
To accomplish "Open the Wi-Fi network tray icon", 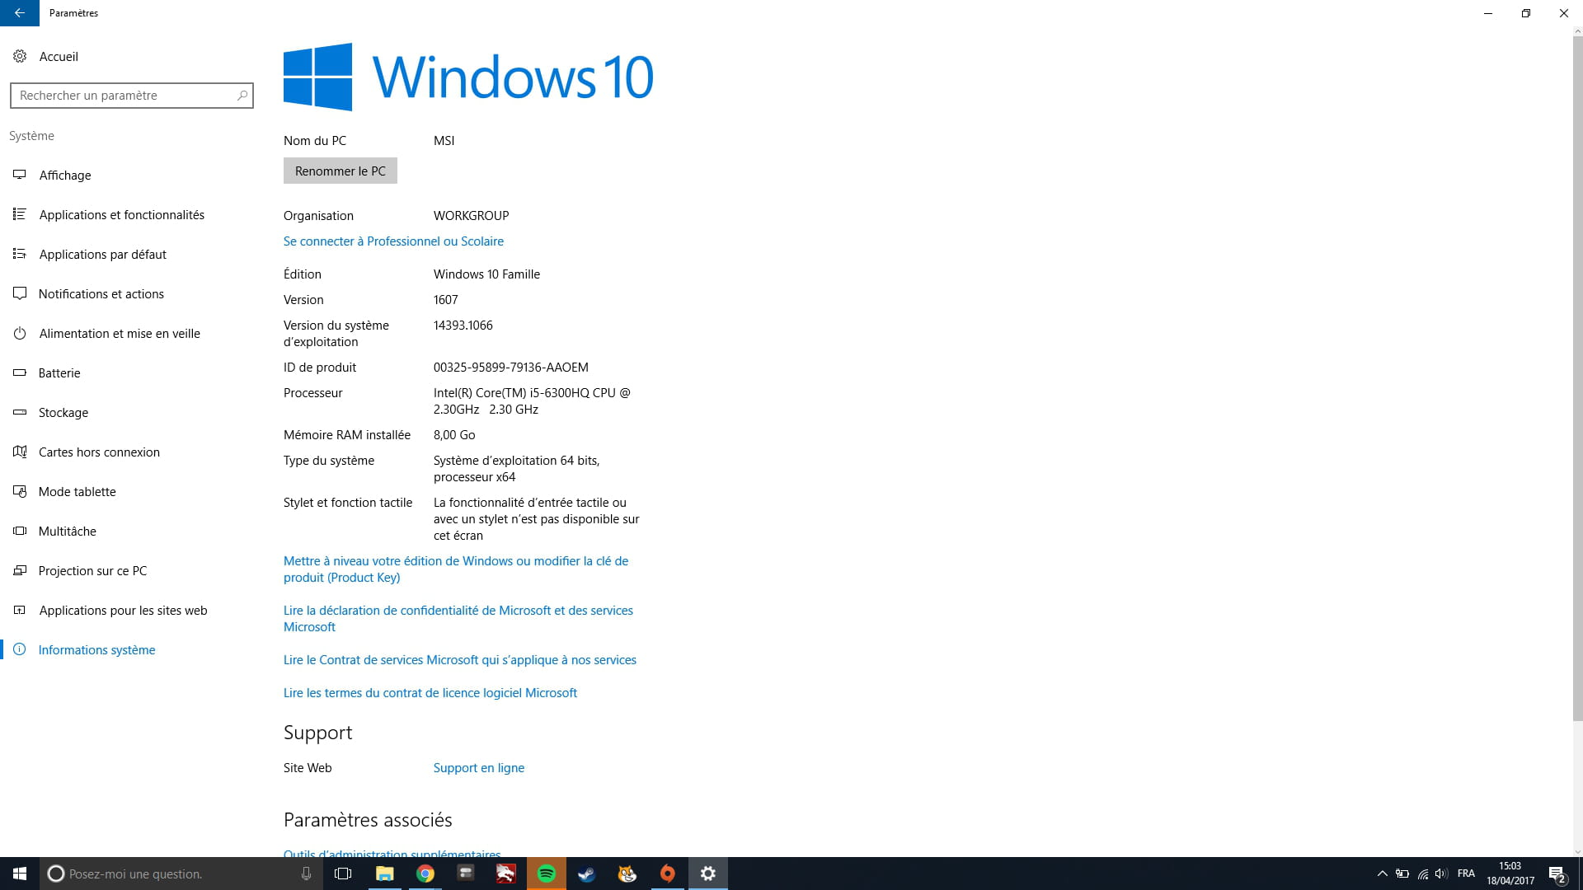I will click(1422, 874).
